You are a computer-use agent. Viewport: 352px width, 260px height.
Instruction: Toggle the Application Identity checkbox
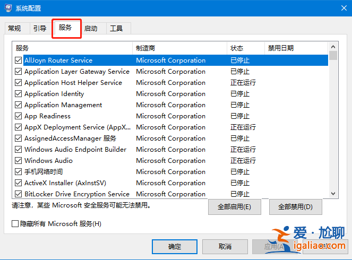pos(18,93)
